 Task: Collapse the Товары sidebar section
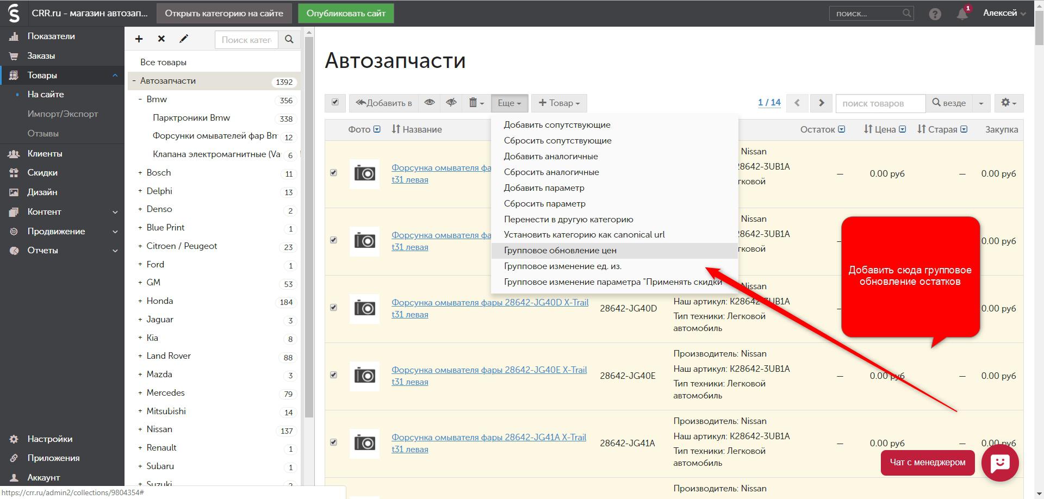click(x=115, y=76)
